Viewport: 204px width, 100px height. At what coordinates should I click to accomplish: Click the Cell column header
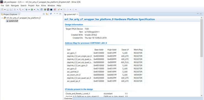69,50
